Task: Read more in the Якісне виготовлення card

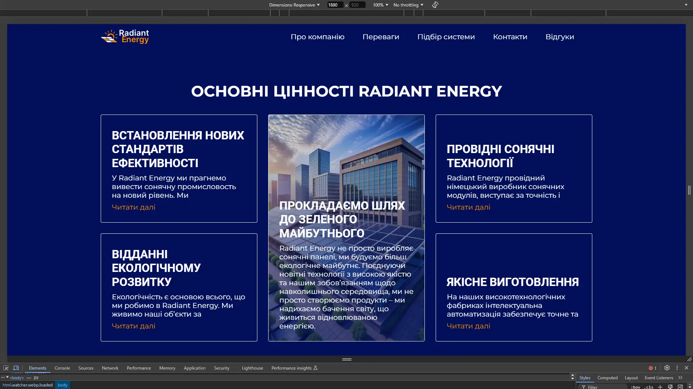Action: (x=468, y=326)
